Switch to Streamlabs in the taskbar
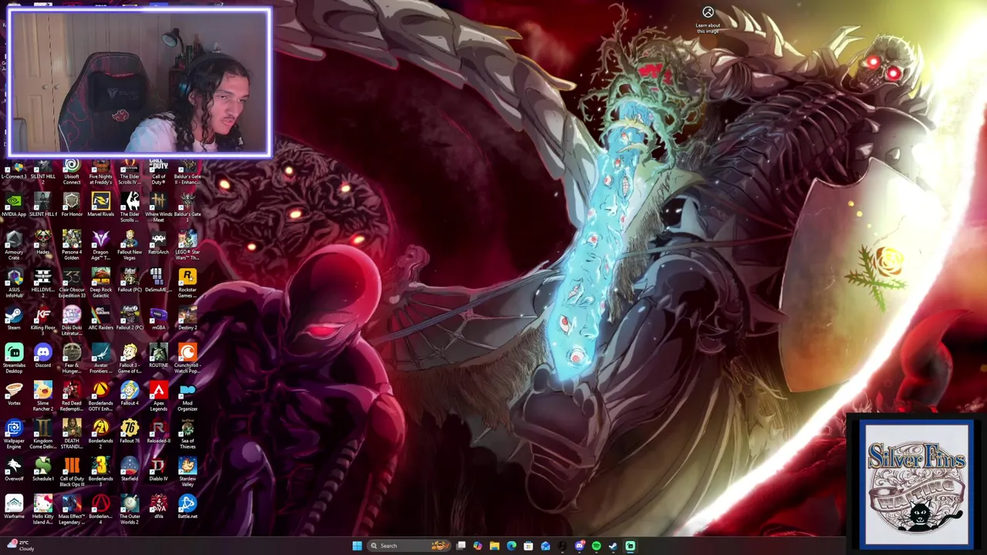The image size is (987, 555). pyautogui.click(x=630, y=546)
